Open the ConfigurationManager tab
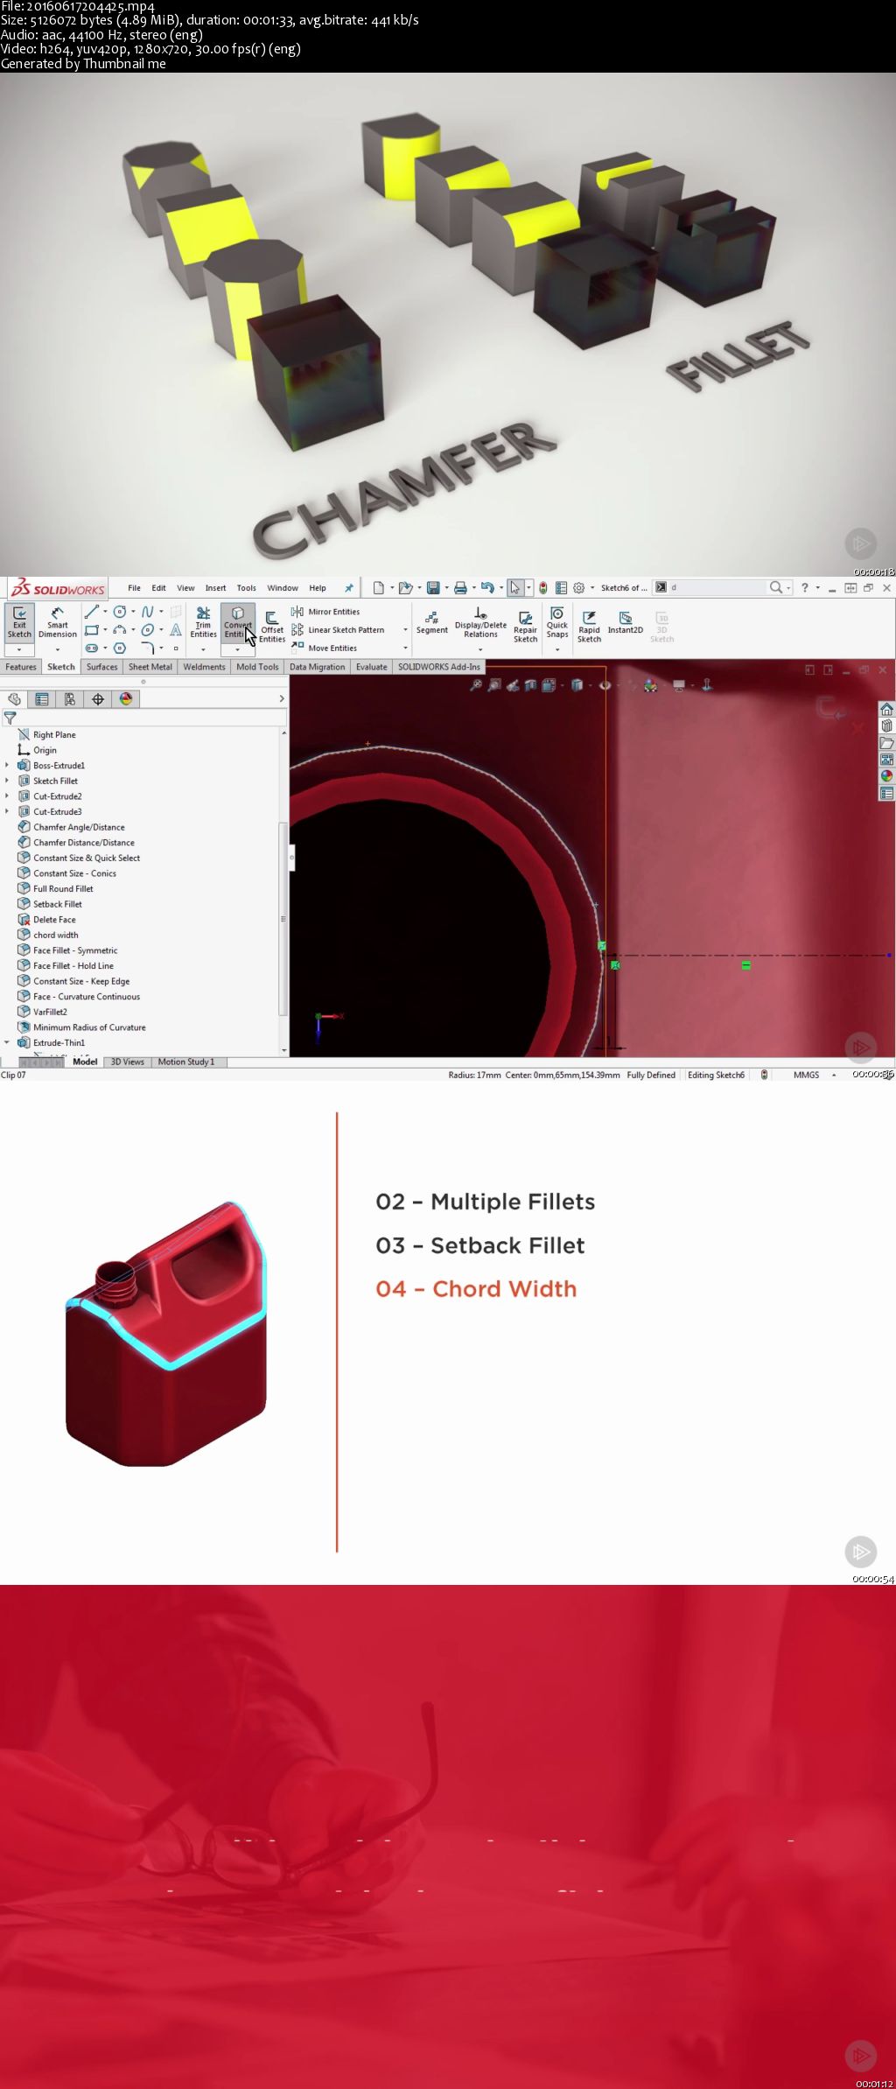Screen dimensions: 896x2089 tap(69, 699)
